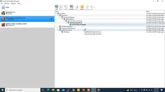Open Microsoft Edge from the taskbar
Image resolution: width=165 pixels, height=92 pixels.
48,90
